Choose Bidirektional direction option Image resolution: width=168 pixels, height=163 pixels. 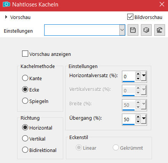tap(25, 150)
